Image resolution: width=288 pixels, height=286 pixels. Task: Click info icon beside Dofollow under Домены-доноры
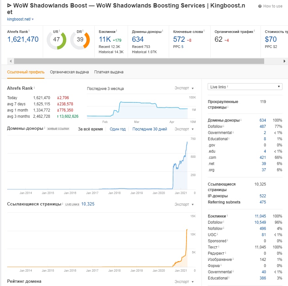(x=224, y=126)
